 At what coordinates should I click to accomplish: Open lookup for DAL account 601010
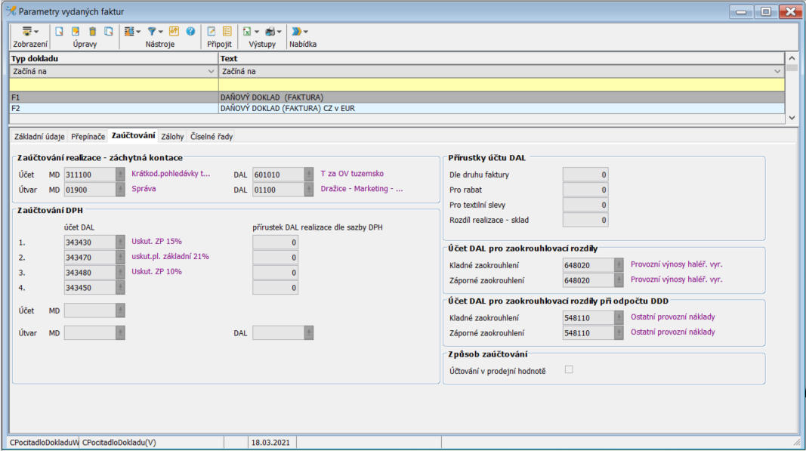point(308,175)
